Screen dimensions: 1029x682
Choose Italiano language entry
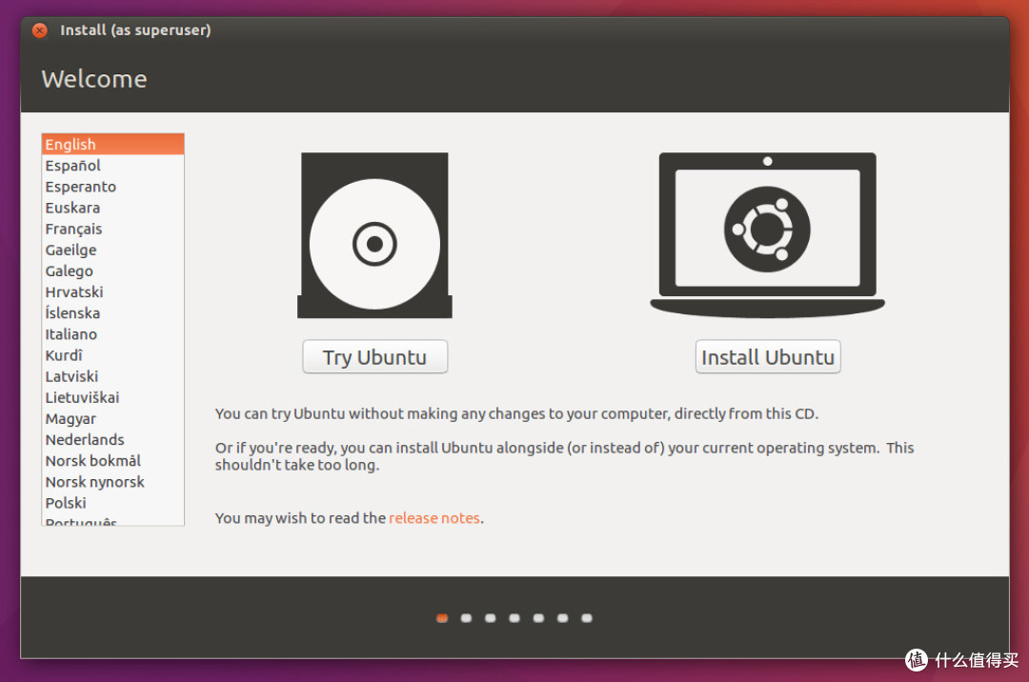(x=112, y=333)
